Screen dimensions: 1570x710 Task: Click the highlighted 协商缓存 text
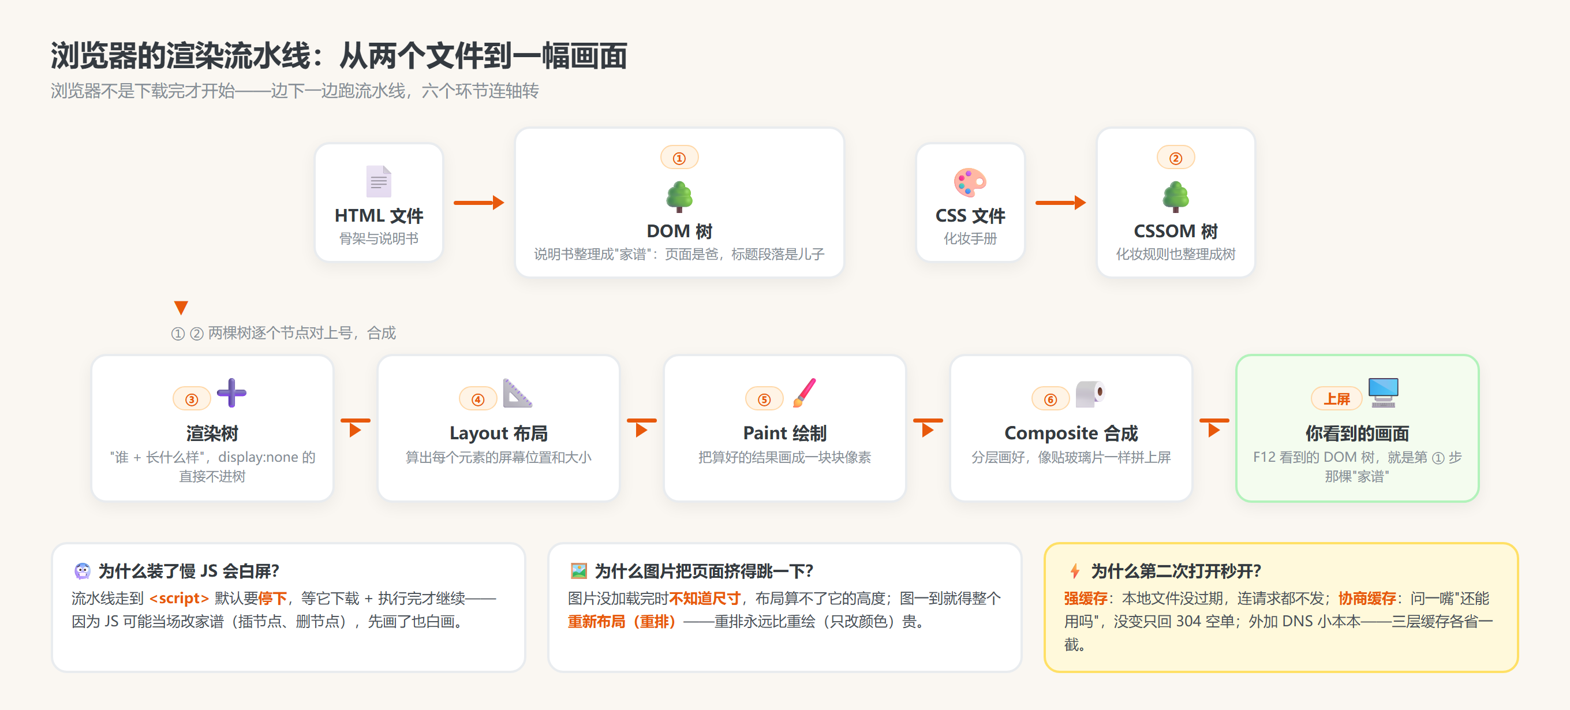click(x=1366, y=598)
